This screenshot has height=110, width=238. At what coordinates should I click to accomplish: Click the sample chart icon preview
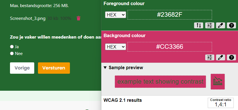[218, 82]
